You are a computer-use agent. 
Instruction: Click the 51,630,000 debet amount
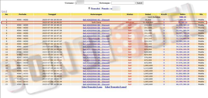point(148,22)
